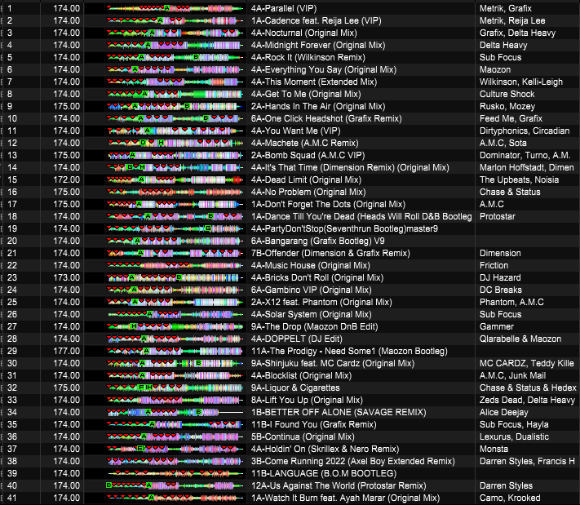Select '4A-Rock It (Wilkinson Remix)' title
Screen dimensions: 580x505
coord(308,57)
